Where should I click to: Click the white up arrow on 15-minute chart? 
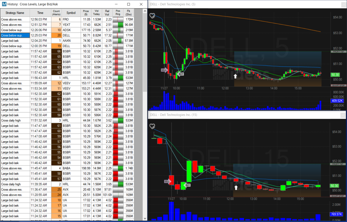[x=236, y=187]
